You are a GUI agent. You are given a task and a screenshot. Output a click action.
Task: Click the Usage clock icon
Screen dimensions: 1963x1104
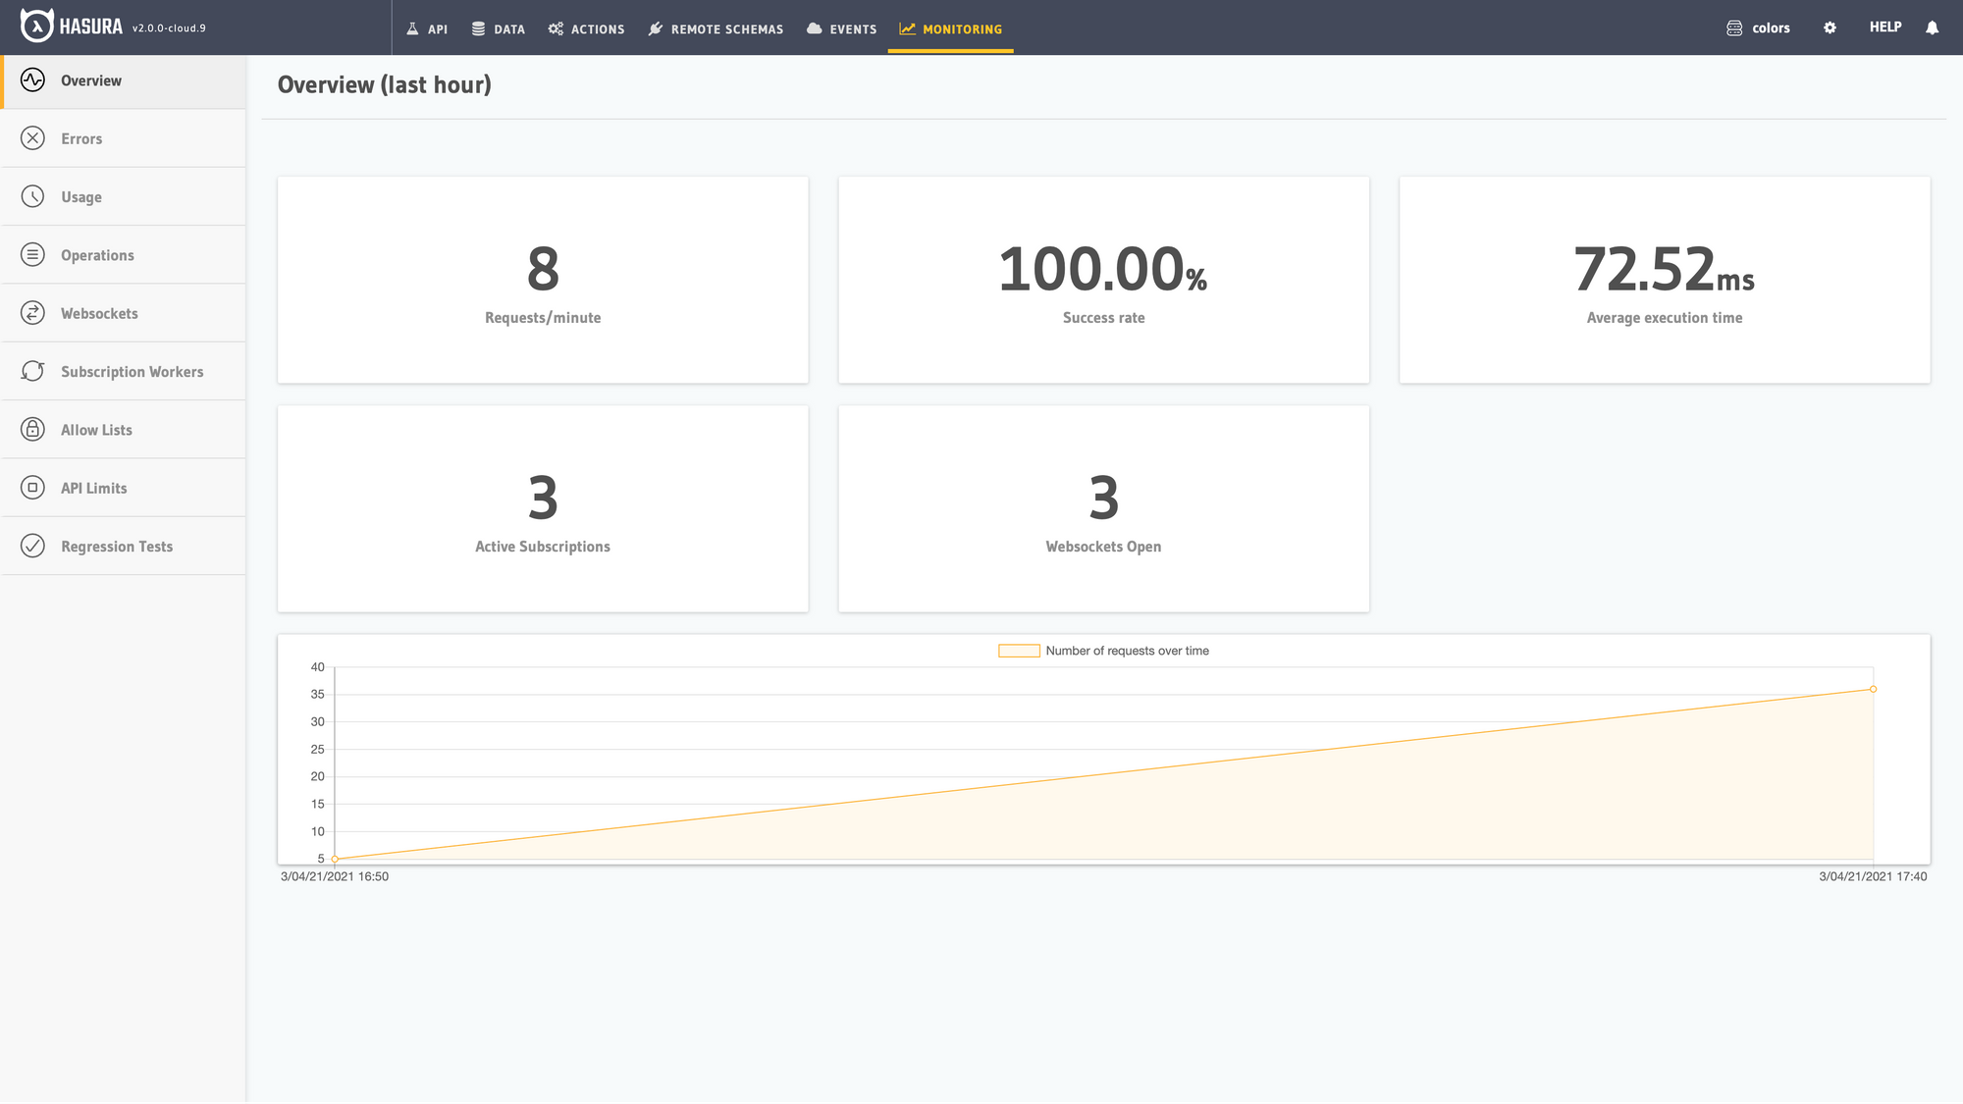tap(32, 196)
